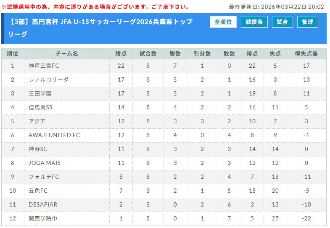Image resolution: width=330 pixels, height=228 pixels.
Task: Click the 神戸三宮FC team name
Action: click(x=44, y=66)
